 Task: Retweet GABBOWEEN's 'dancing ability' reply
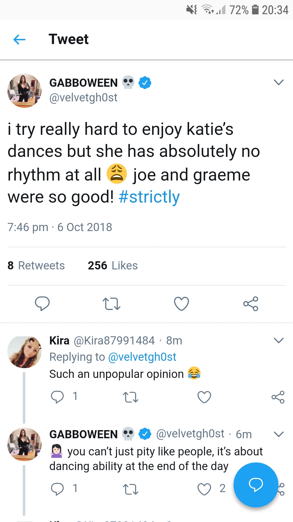pos(130,489)
